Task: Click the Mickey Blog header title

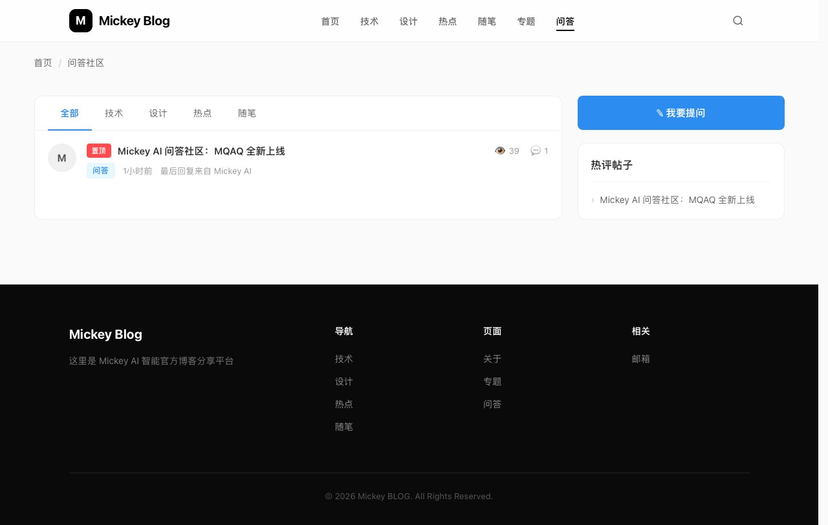Action: (x=135, y=21)
